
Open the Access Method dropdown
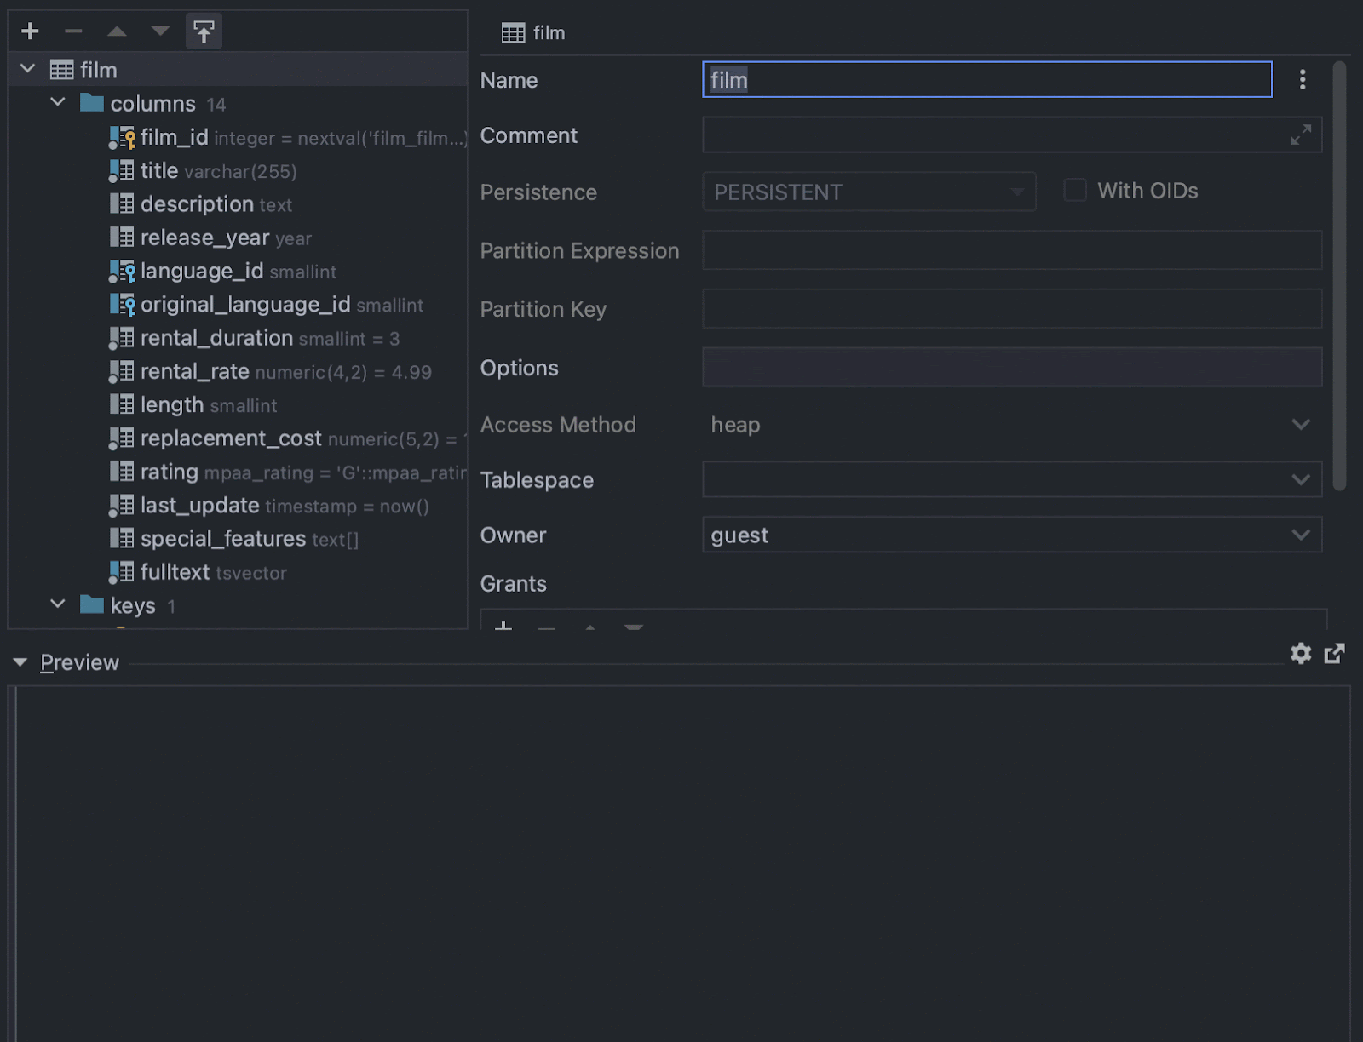(x=1300, y=425)
